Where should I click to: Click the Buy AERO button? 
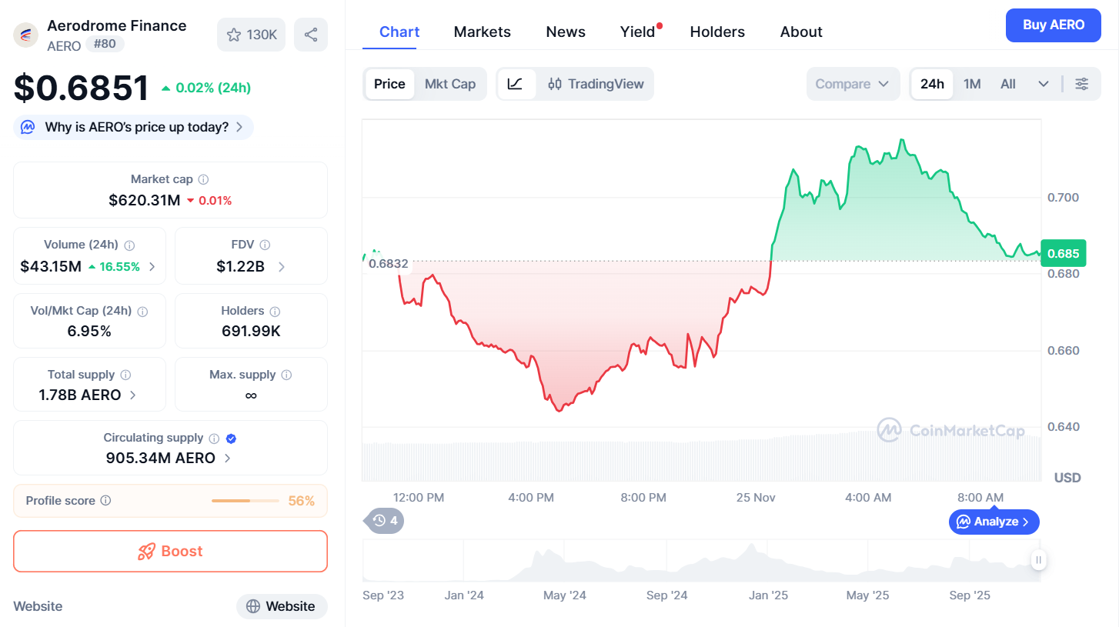[x=1053, y=25]
